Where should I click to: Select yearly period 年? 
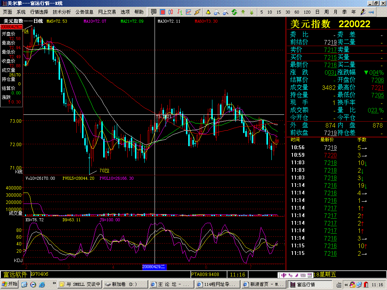[x=353, y=12]
